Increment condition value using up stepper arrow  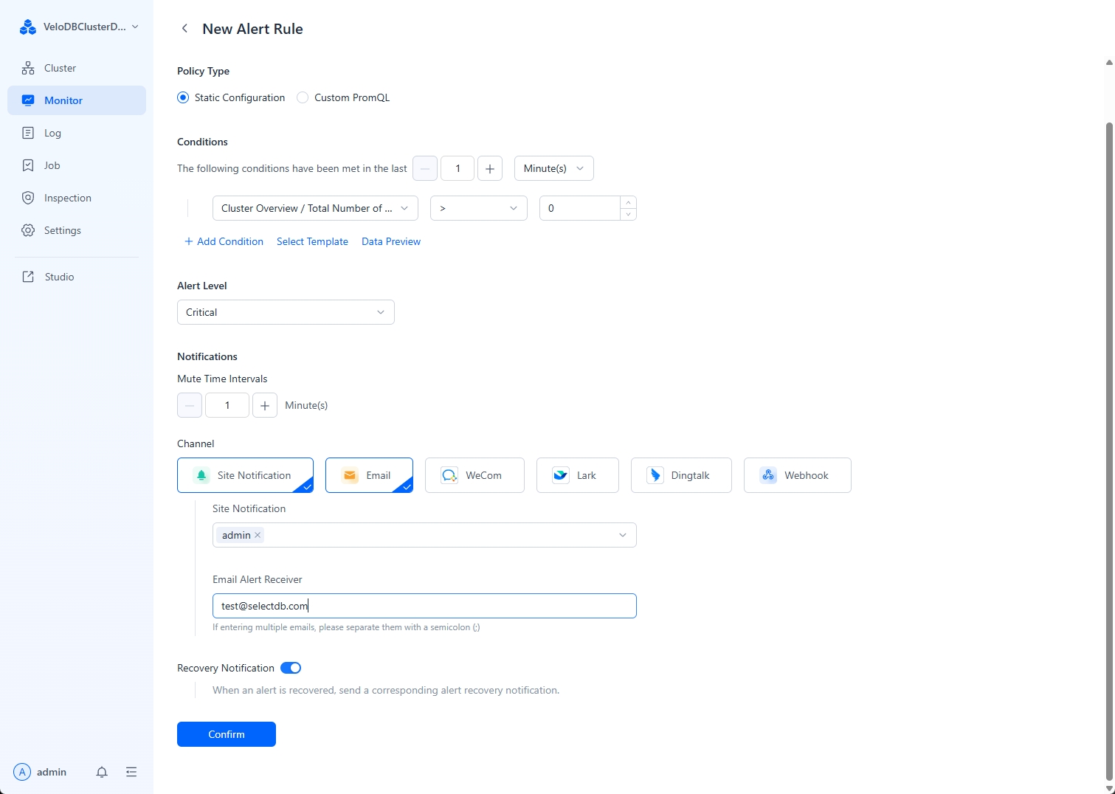coord(628,202)
